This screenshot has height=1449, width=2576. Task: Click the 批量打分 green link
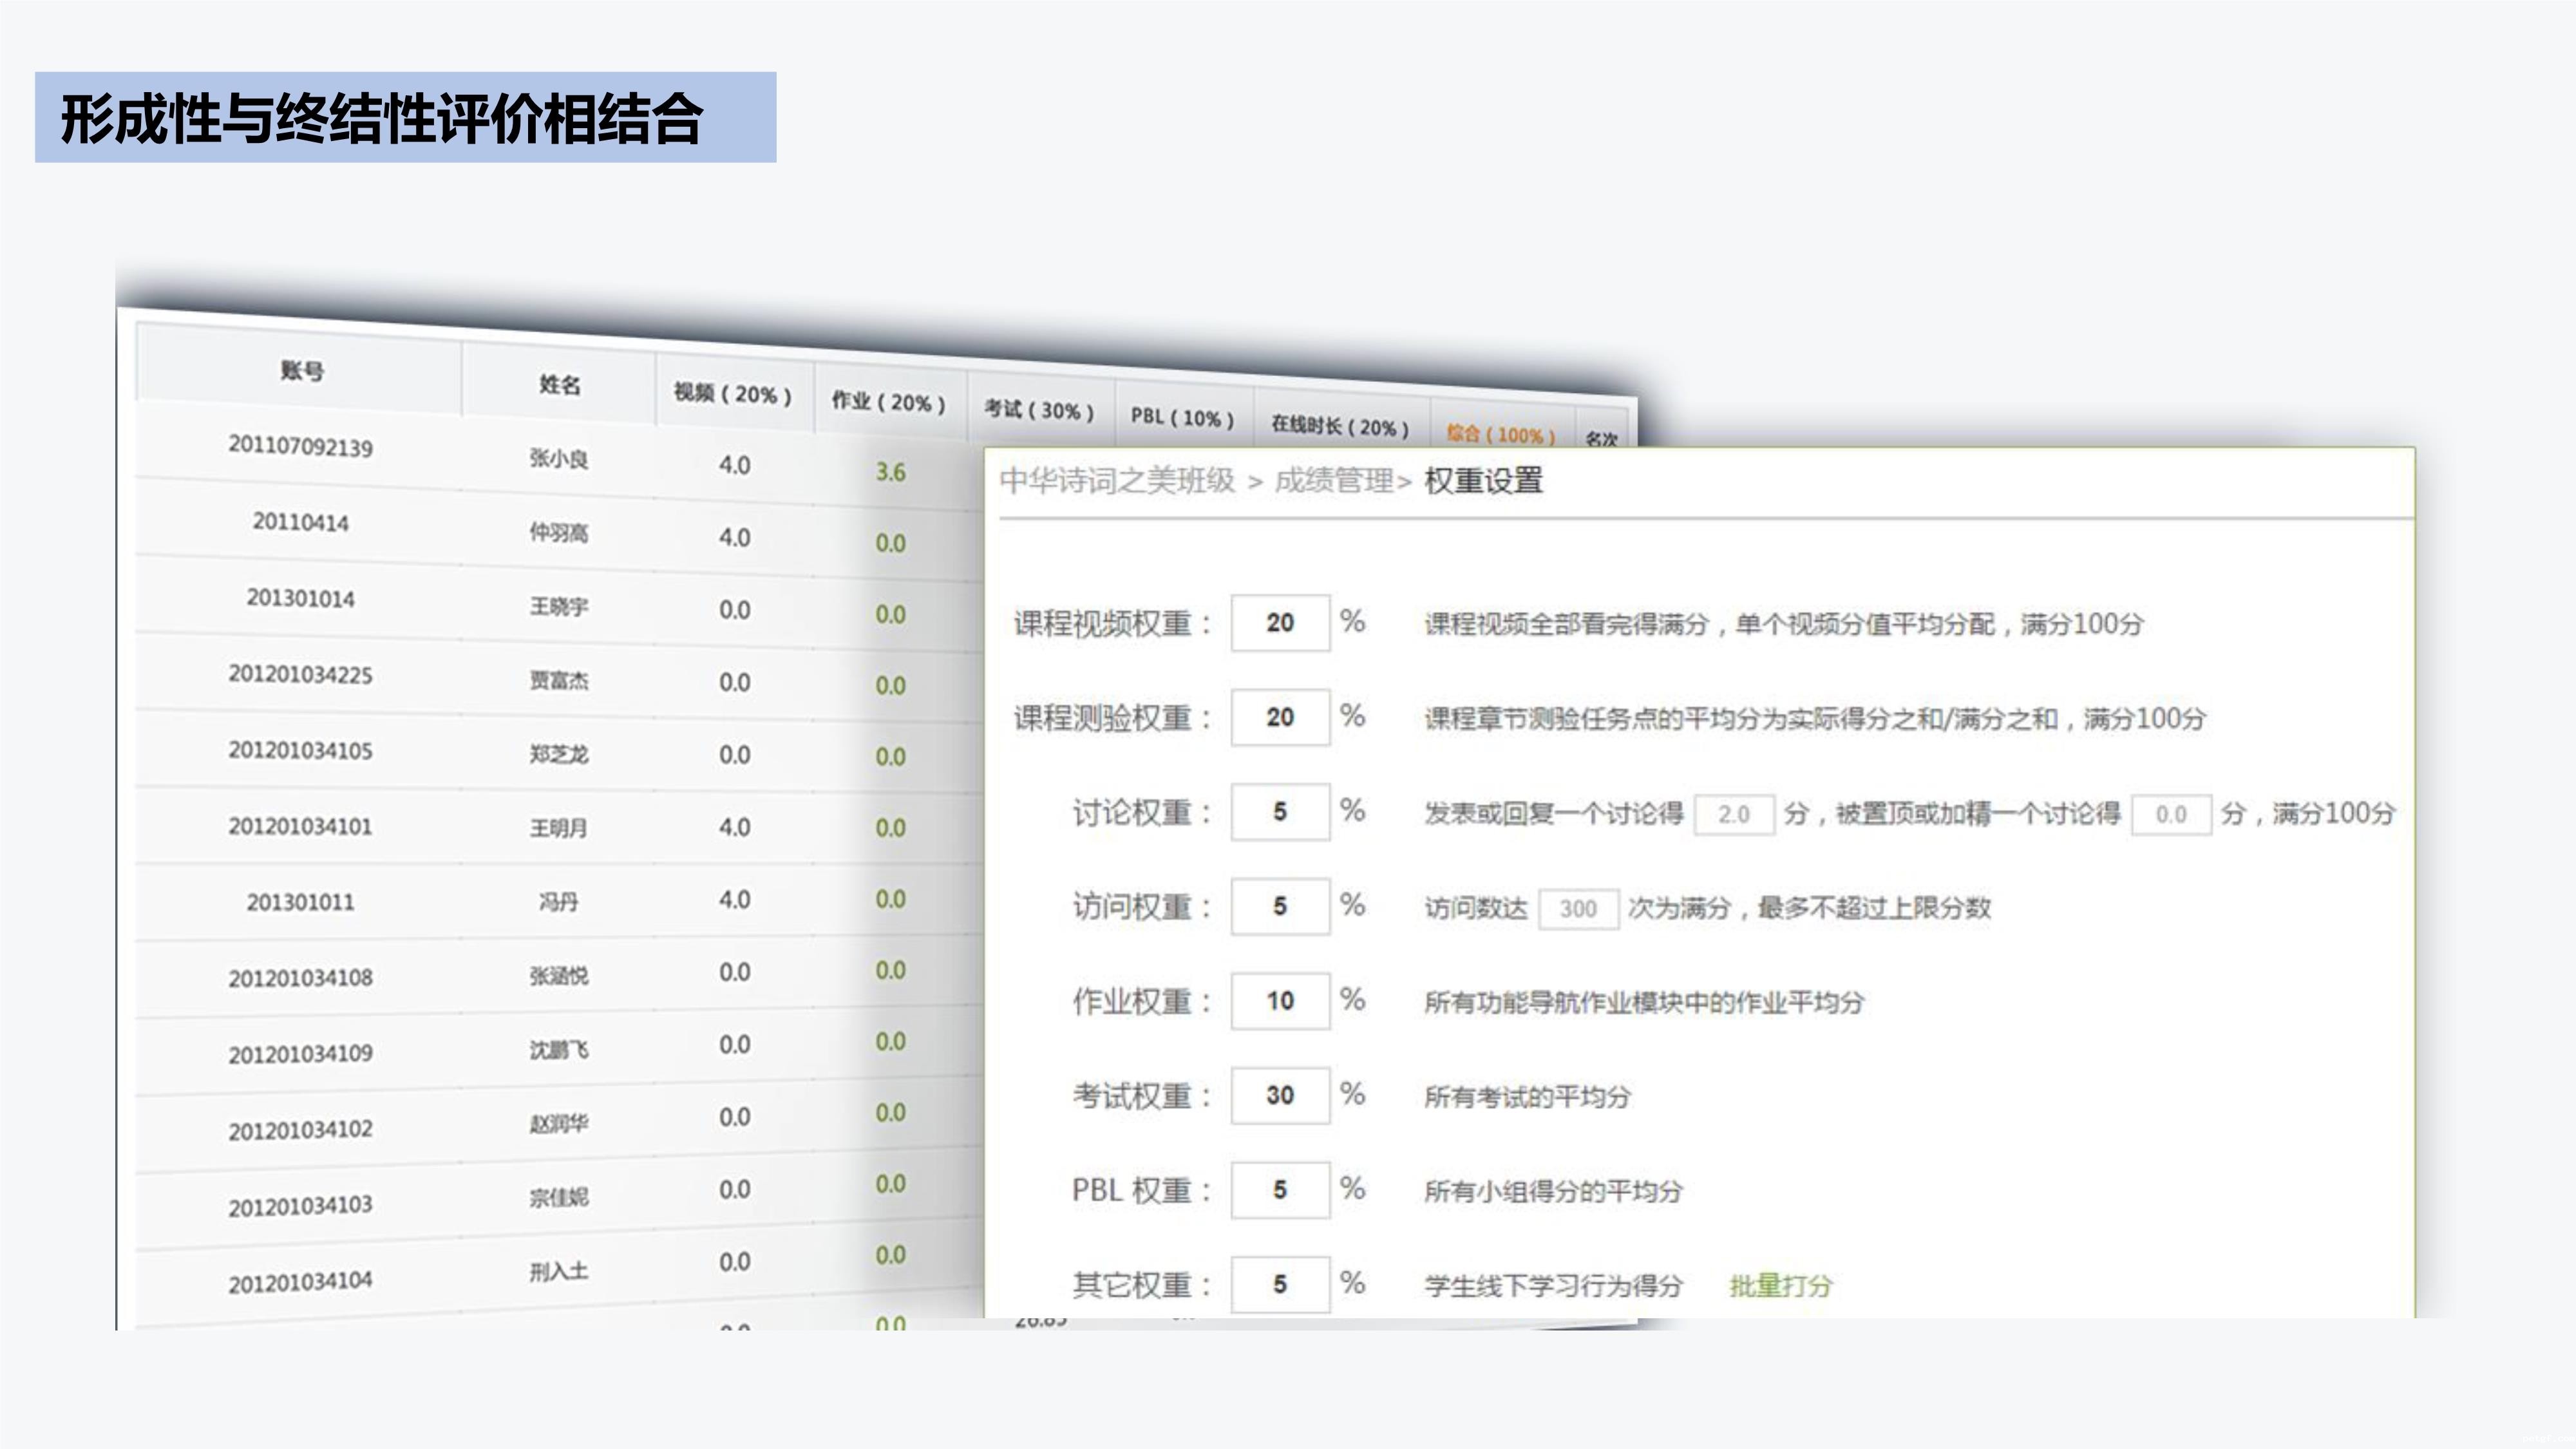[x=1780, y=1285]
